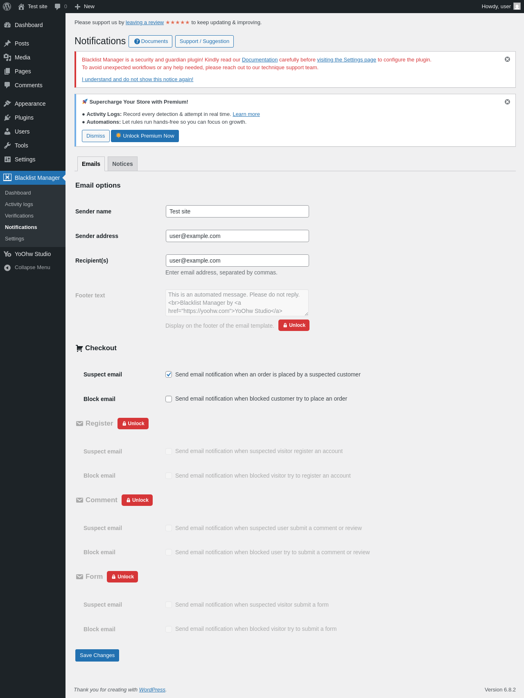524x698 pixels.
Task: Enable Checkout Block email notification
Action: 169,399
